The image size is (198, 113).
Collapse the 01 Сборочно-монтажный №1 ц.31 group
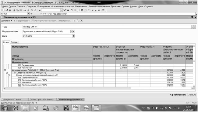point(7,73)
